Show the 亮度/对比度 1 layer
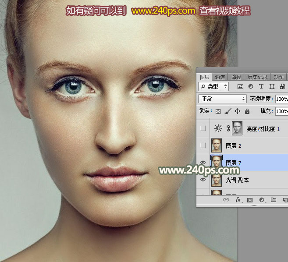The width and height of the screenshot is (288, 262). pyautogui.click(x=203, y=128)
